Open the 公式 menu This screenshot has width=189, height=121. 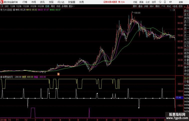click(x=147, y=2)
